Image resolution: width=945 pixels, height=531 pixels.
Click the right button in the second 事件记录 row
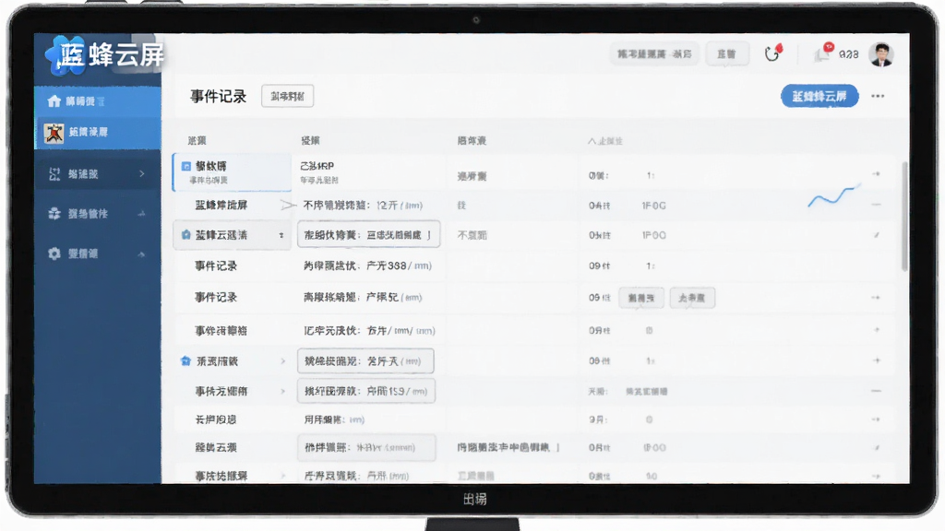point(692,298)
